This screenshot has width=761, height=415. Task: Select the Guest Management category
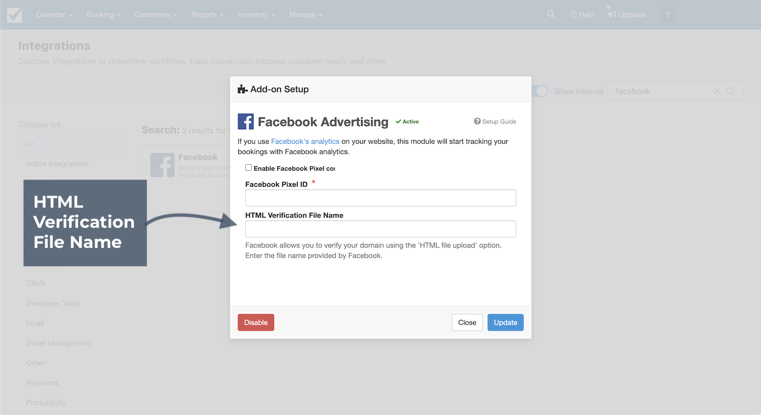[x=58, y=343]
